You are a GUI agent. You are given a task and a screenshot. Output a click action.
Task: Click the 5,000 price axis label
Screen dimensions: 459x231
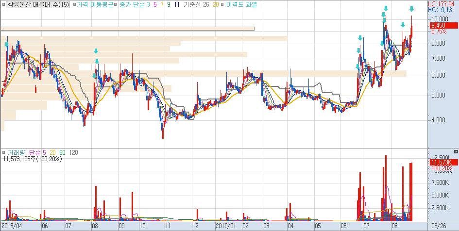(438, 95)
